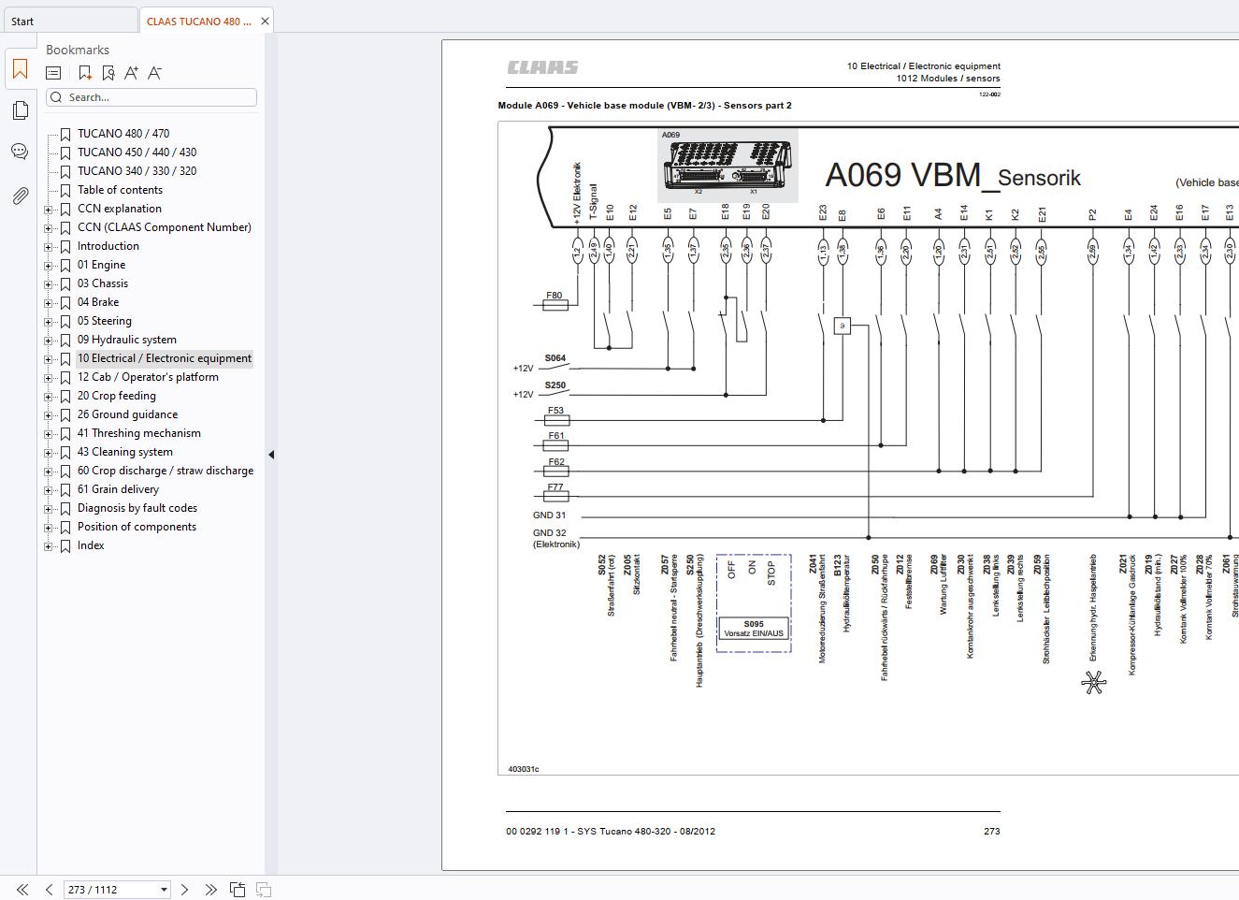
Task: Expand the Index bookmark
Action: tap(49, 546)
